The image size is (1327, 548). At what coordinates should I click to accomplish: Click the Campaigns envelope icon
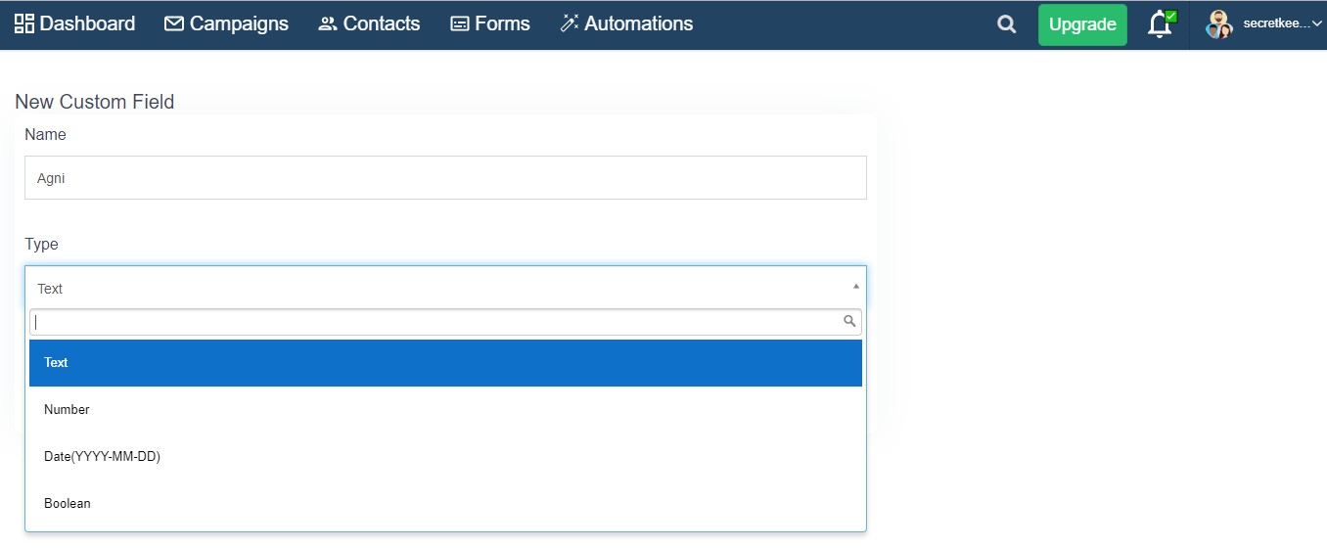coord(174,23)
